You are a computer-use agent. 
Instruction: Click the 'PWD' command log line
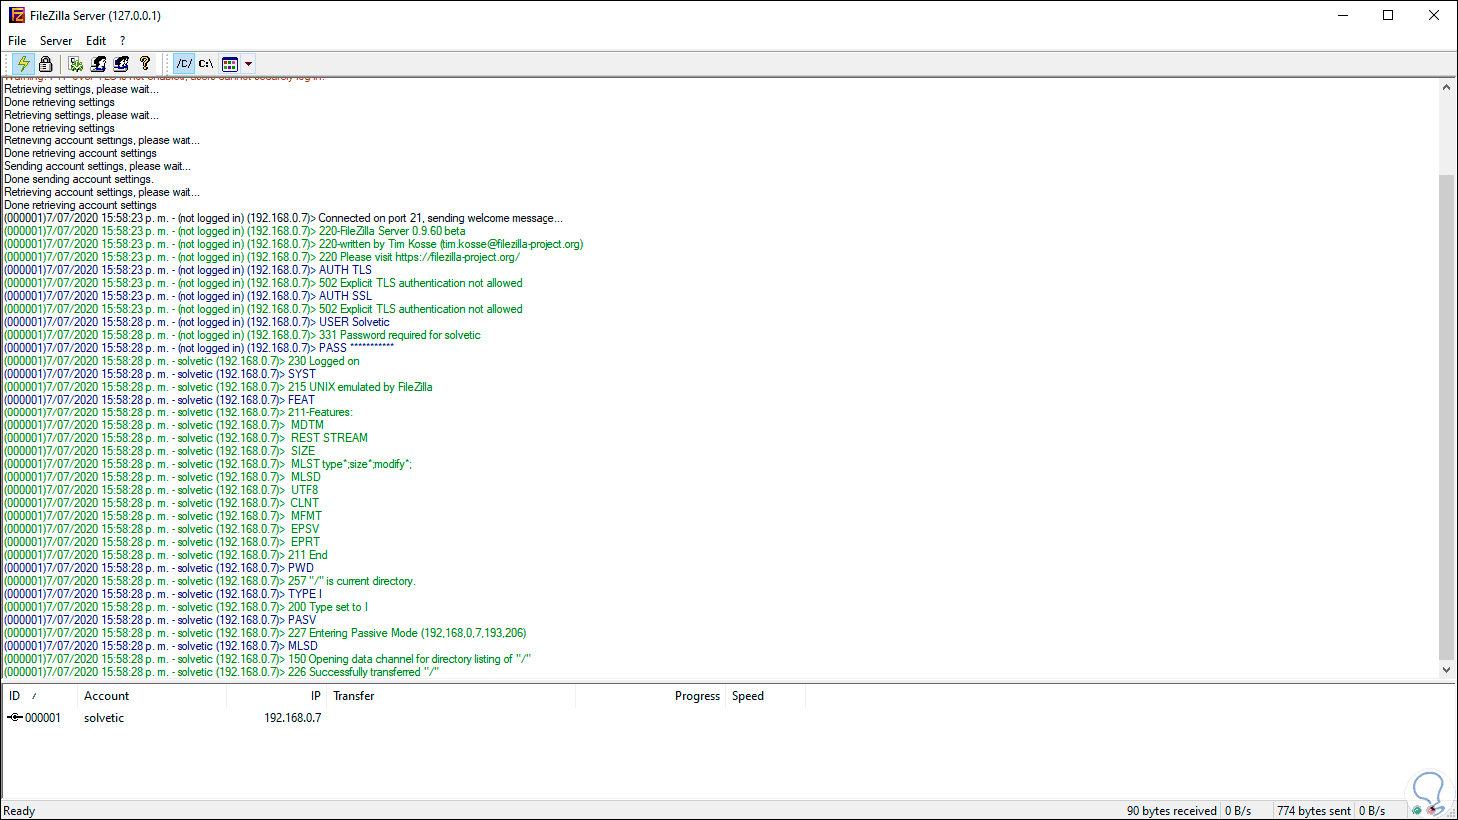pyautogui.click(x=160, y=568)
